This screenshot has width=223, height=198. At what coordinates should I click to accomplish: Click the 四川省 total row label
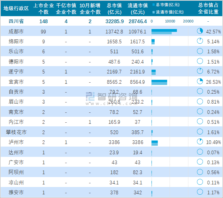pyautogui.click(x=16, y=21)
